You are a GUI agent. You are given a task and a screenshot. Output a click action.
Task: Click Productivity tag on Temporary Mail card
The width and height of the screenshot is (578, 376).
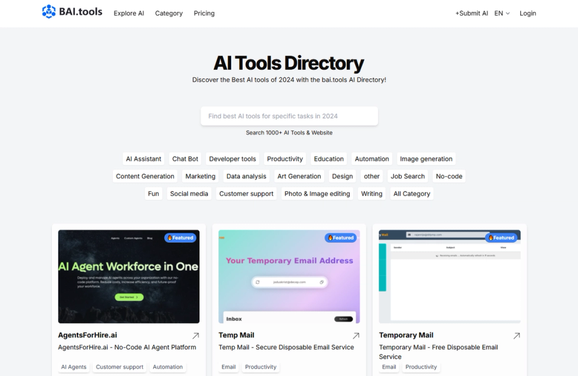click(x=421, y=367)
